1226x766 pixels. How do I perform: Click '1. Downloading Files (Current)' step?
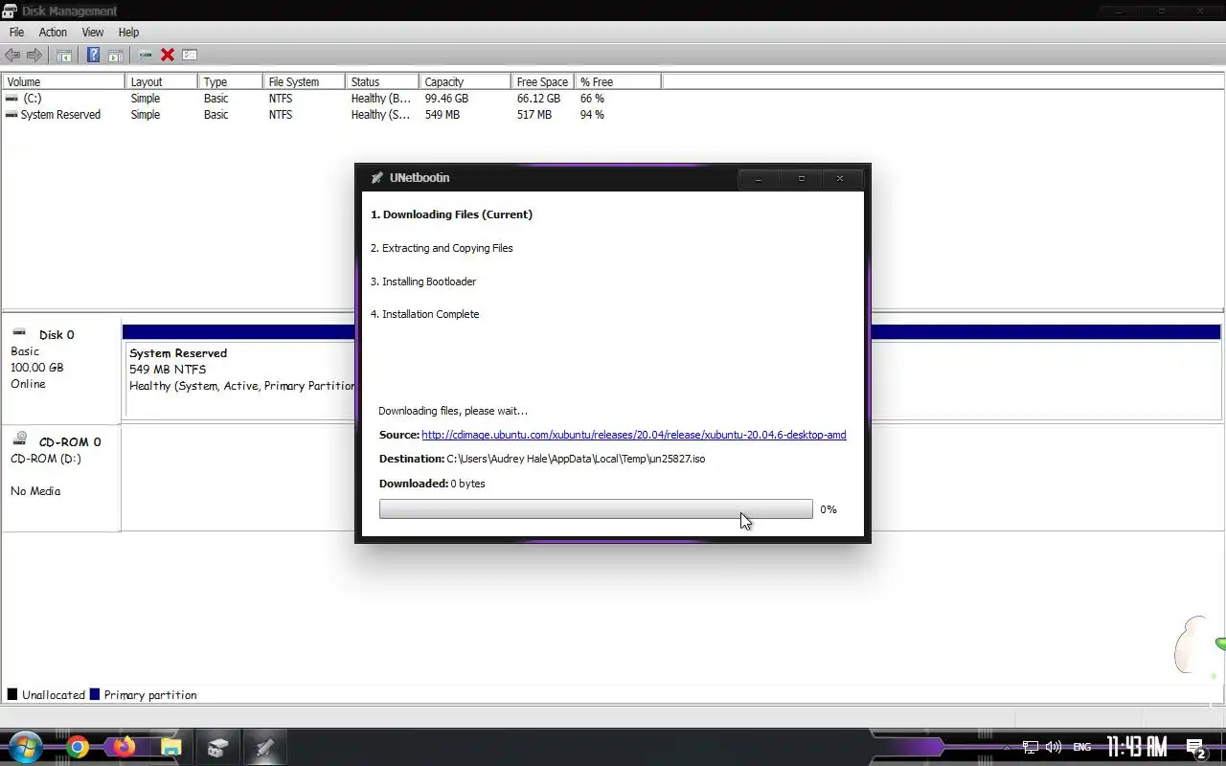tap(451, 214)
